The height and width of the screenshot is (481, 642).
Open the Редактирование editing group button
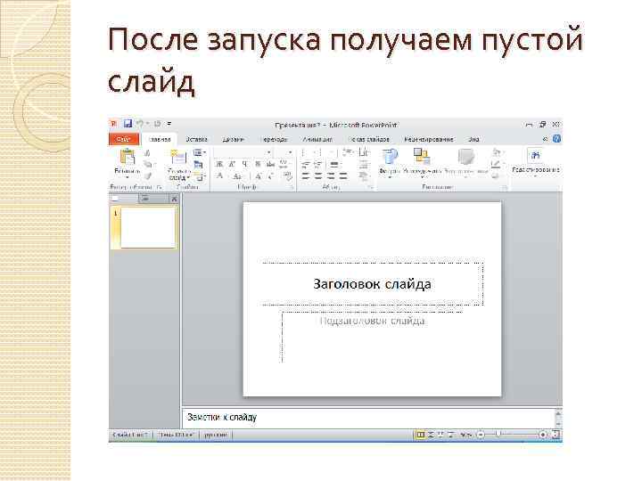[536, 162]
